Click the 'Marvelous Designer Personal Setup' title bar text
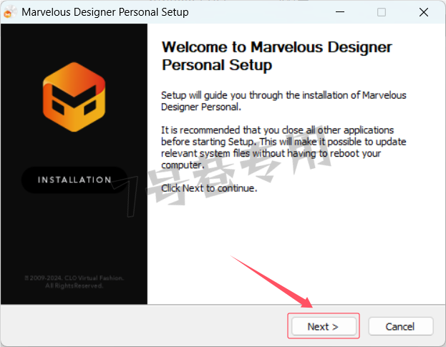Image resolution: width=446 pixels, height=347 pixels. (105, 12)
